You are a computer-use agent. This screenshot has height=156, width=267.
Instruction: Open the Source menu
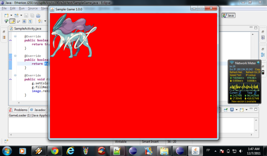coord(33,8)
